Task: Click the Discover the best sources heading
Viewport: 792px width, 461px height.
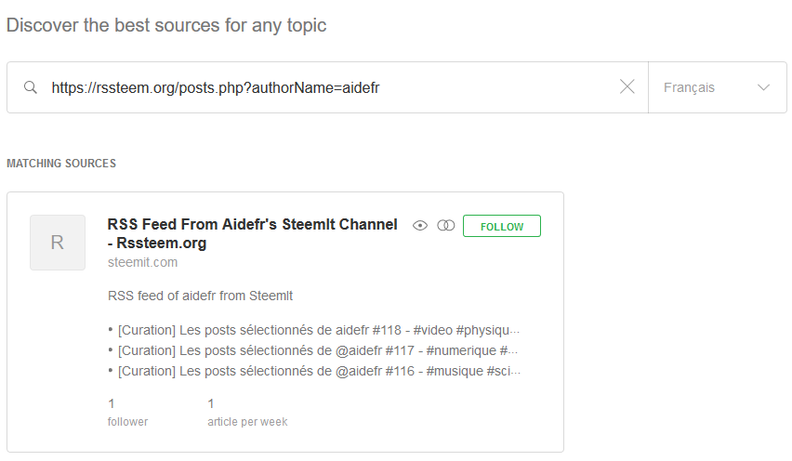Action: (166, 25)
